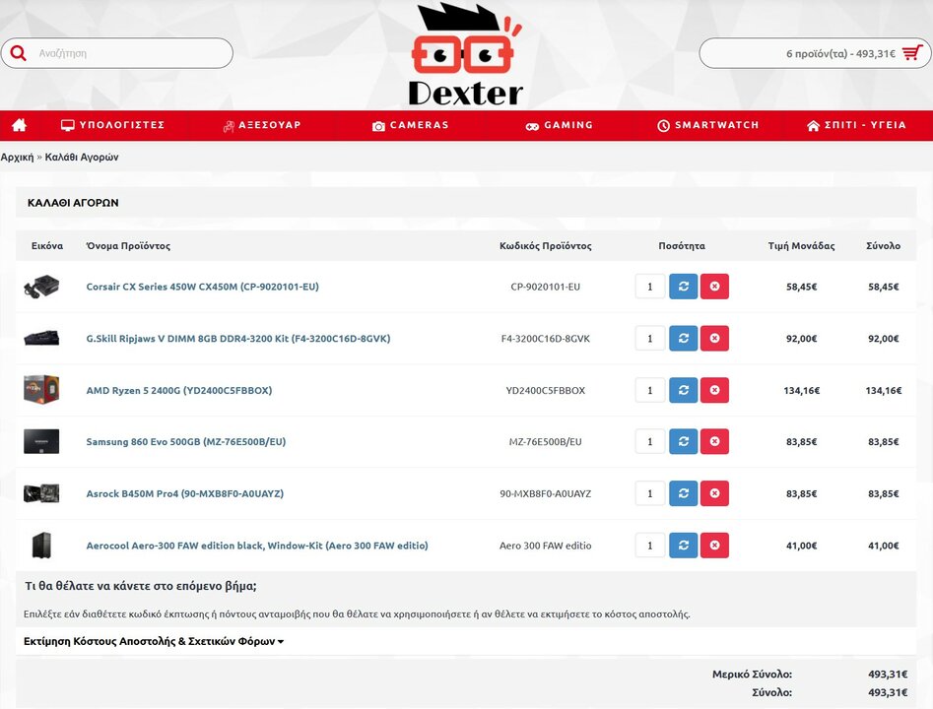Update quantity for the Corsair CX450M row
This screenshot has height=709, width=933.
tap(683, 287)
